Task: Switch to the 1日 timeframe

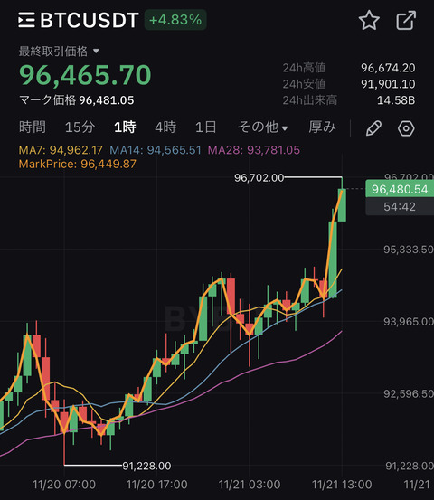Action: pos(205,127)
